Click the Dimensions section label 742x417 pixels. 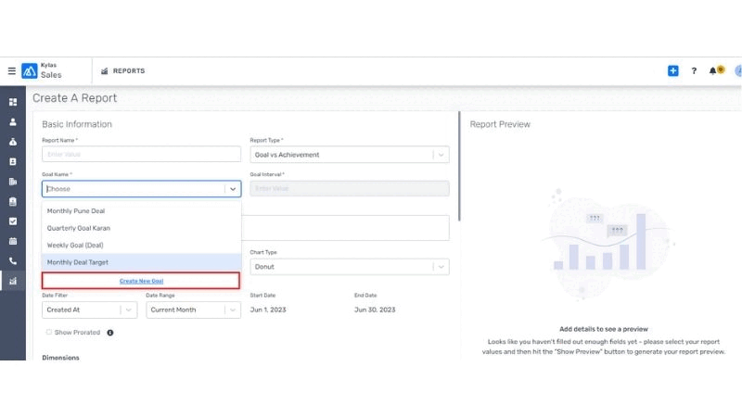[x=60, y=357]
